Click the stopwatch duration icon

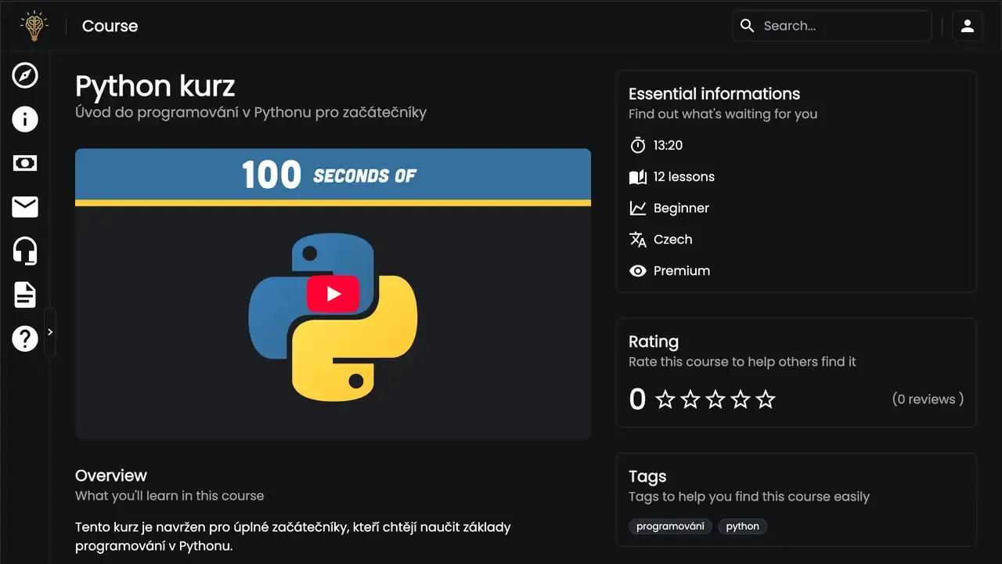point(638,145)
